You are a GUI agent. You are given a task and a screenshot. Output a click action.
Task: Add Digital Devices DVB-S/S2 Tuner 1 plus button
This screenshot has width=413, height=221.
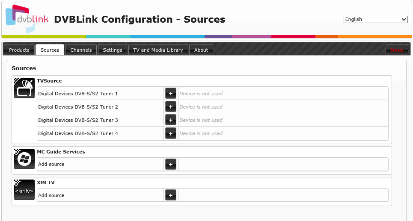pyautogui.click(x=171, y=93)
